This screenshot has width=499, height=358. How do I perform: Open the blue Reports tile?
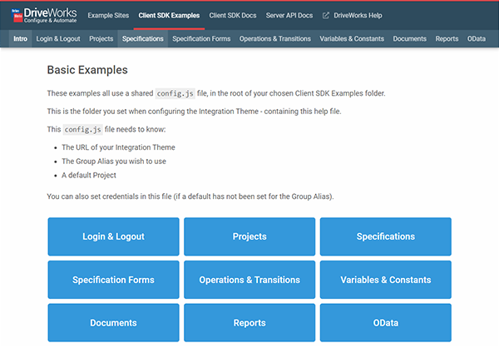click(x=249, y=323)
